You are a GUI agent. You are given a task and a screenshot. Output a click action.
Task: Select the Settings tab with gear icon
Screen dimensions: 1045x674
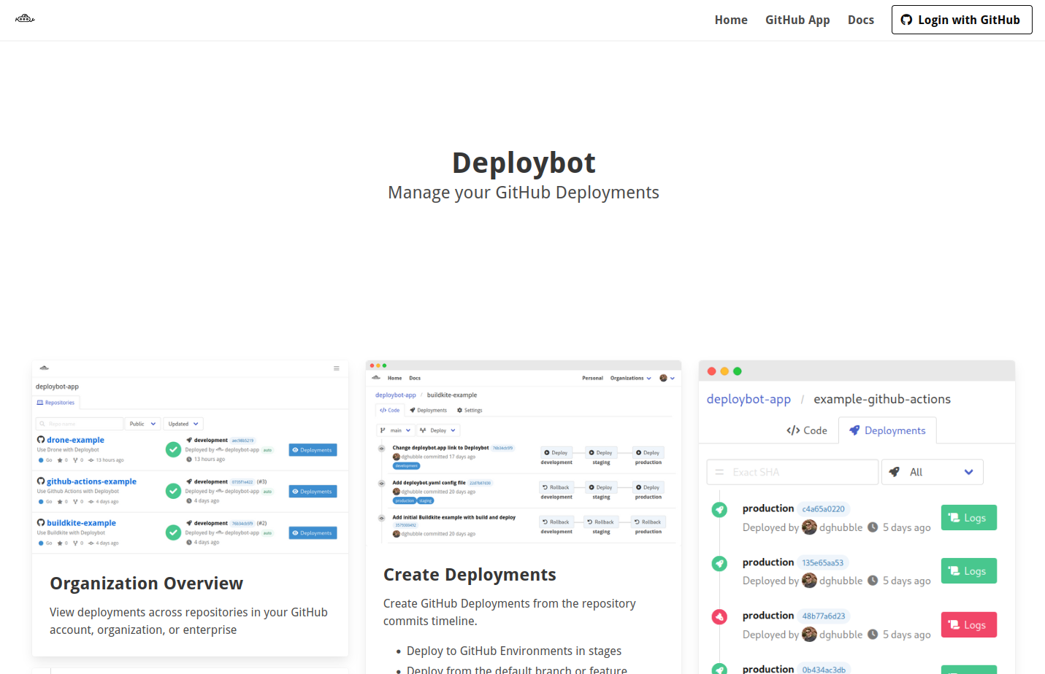tap(470, 410)
